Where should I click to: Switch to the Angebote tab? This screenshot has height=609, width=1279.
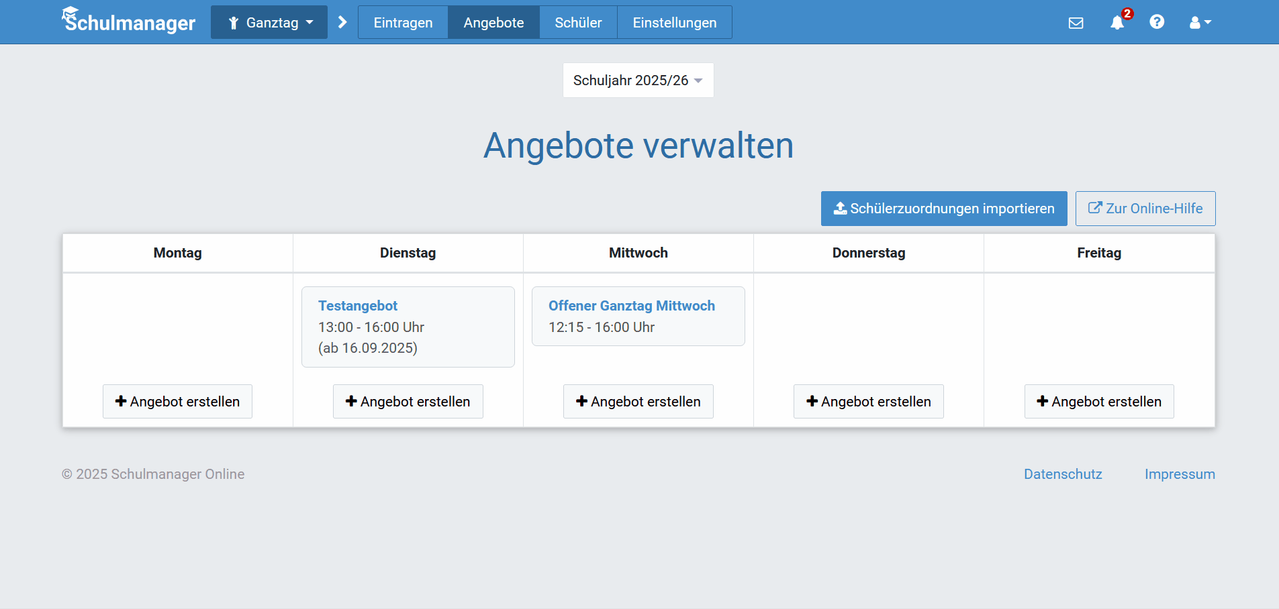[493, 22]
